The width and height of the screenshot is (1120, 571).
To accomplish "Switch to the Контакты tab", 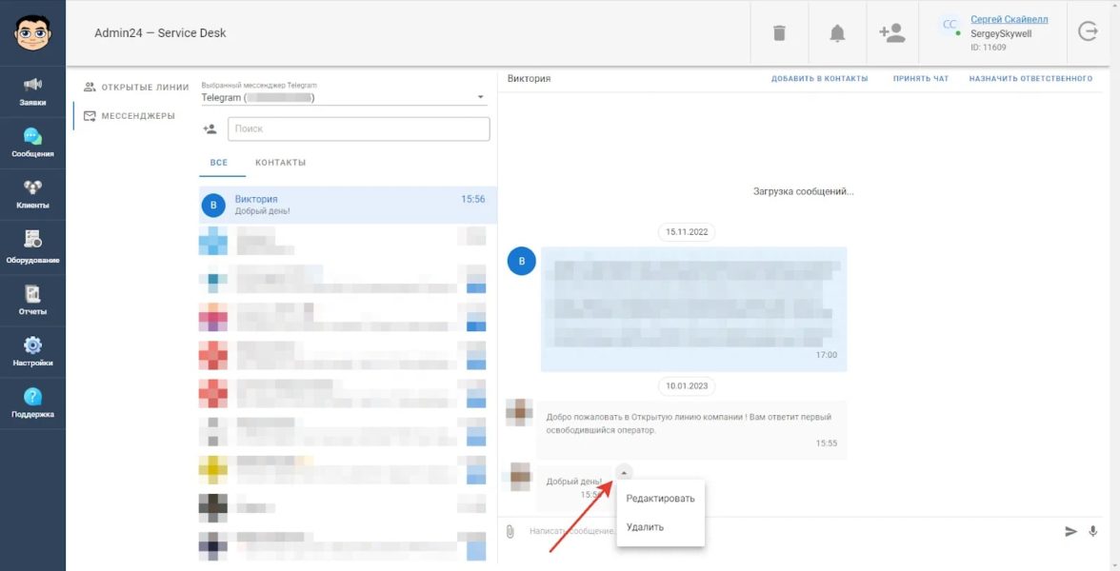I will click(280, 163).
